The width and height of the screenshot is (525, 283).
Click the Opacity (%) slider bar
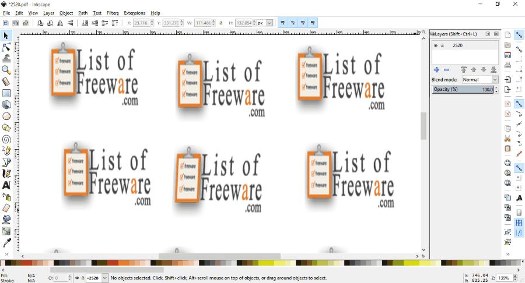coord(463,90)
